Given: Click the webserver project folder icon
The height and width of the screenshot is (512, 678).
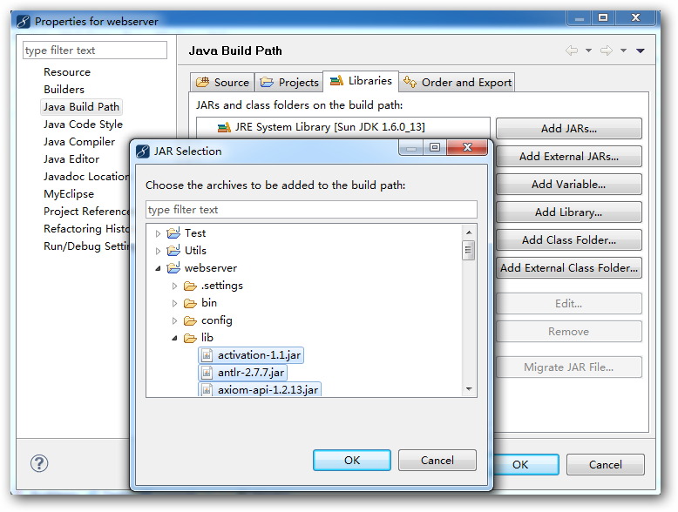Looking at the screenshot, I should click(x=173, y=268).
